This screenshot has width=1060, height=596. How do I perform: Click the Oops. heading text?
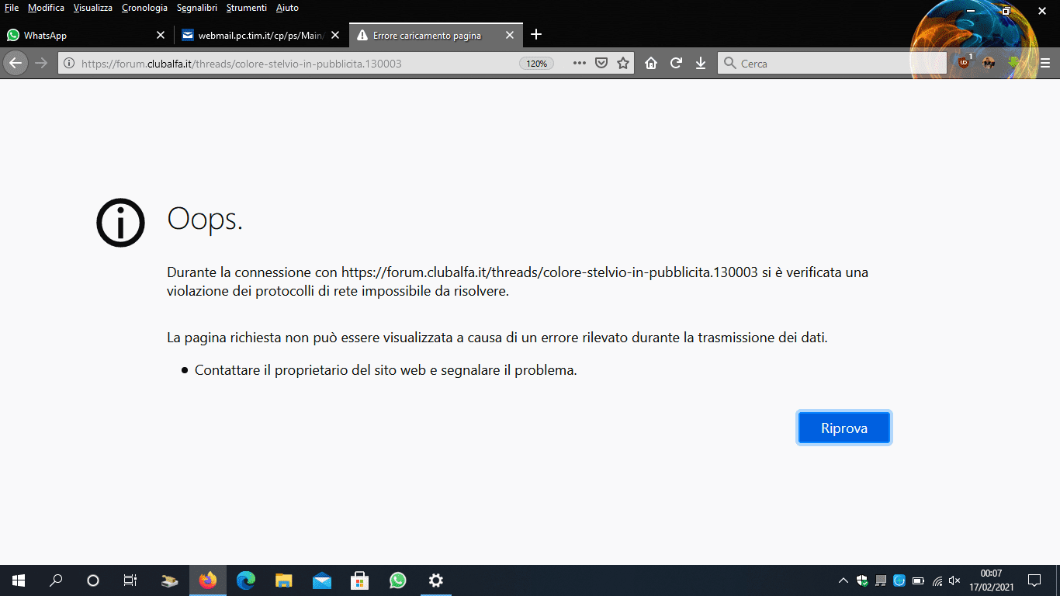pos(205,220)
